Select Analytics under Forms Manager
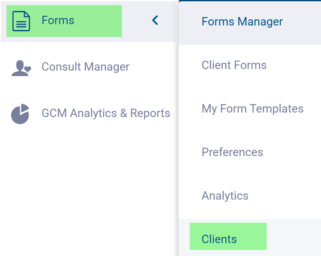 (x=225, y=195)
